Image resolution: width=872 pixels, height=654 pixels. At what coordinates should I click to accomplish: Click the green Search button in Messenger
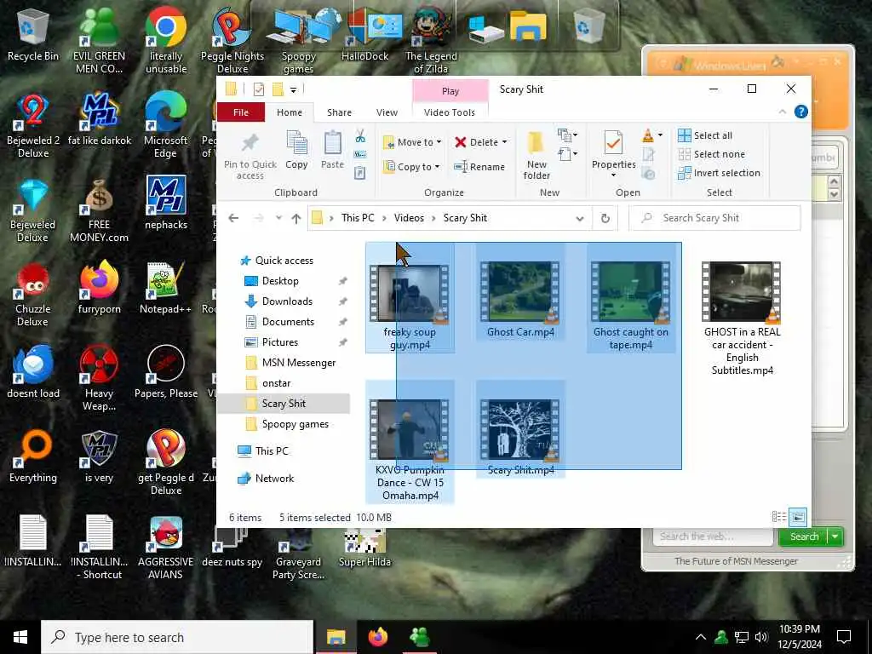click(x=804, y=536)
